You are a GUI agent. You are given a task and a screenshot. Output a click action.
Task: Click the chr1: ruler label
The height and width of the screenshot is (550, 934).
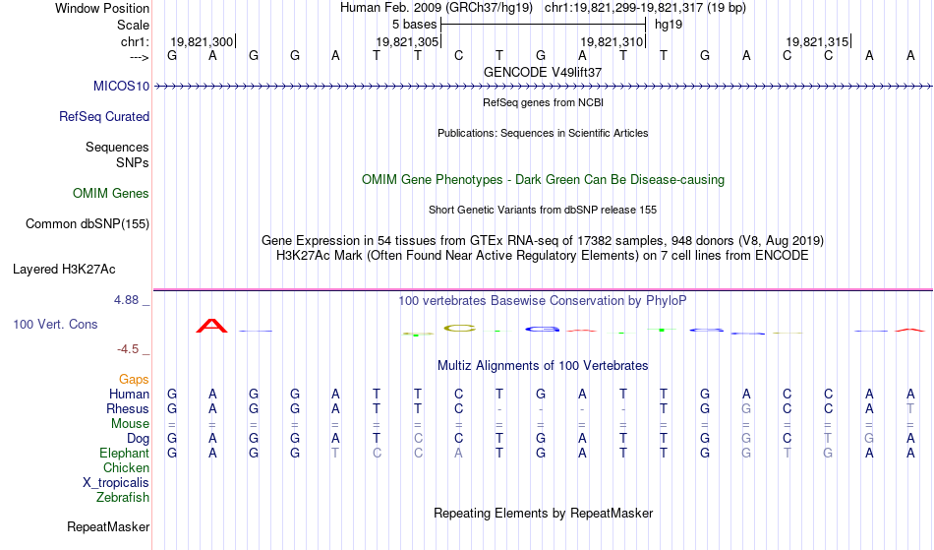136,41
